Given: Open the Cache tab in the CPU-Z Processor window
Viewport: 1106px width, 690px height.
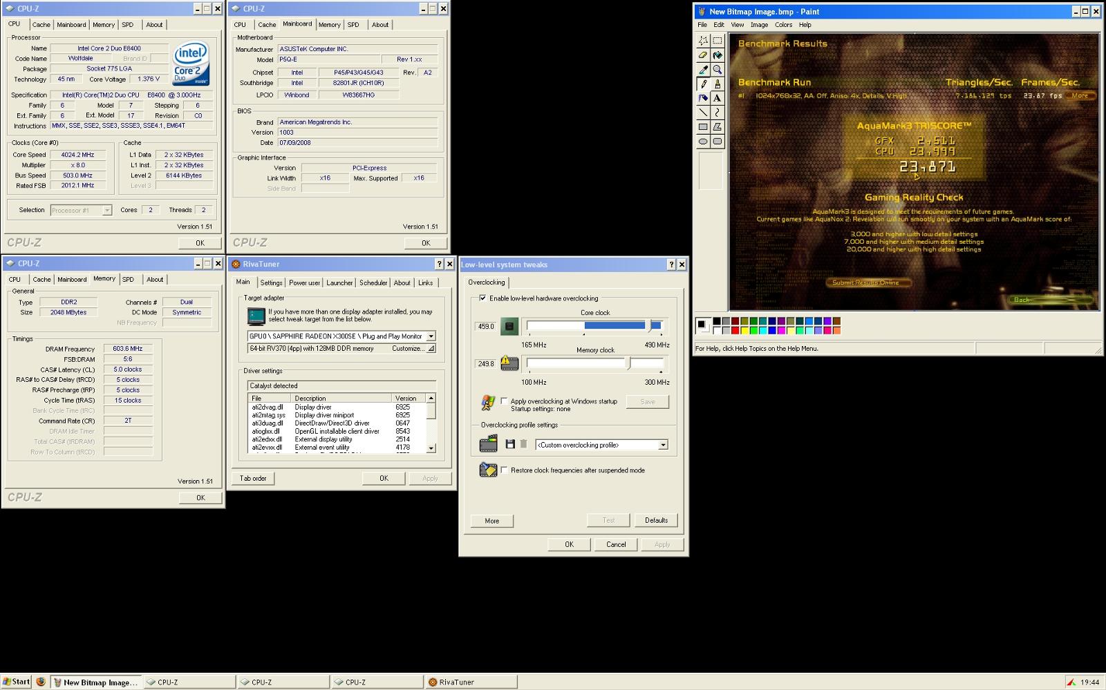Looking at the screenshot, I should click(41, 24).
